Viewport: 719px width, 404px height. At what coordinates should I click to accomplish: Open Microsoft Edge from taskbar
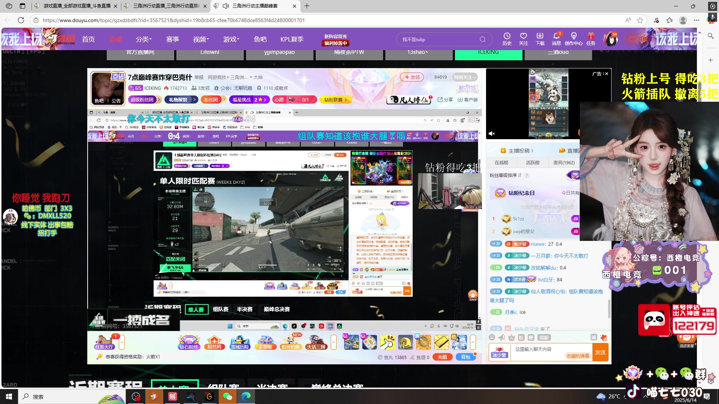pyautogui.click(x=246, y=397)
